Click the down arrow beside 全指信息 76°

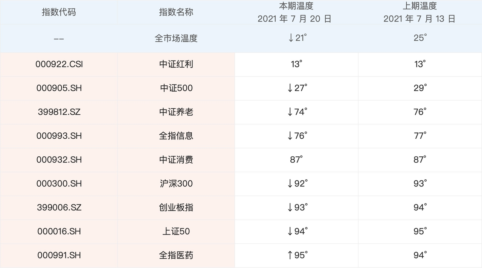(290, 136)
